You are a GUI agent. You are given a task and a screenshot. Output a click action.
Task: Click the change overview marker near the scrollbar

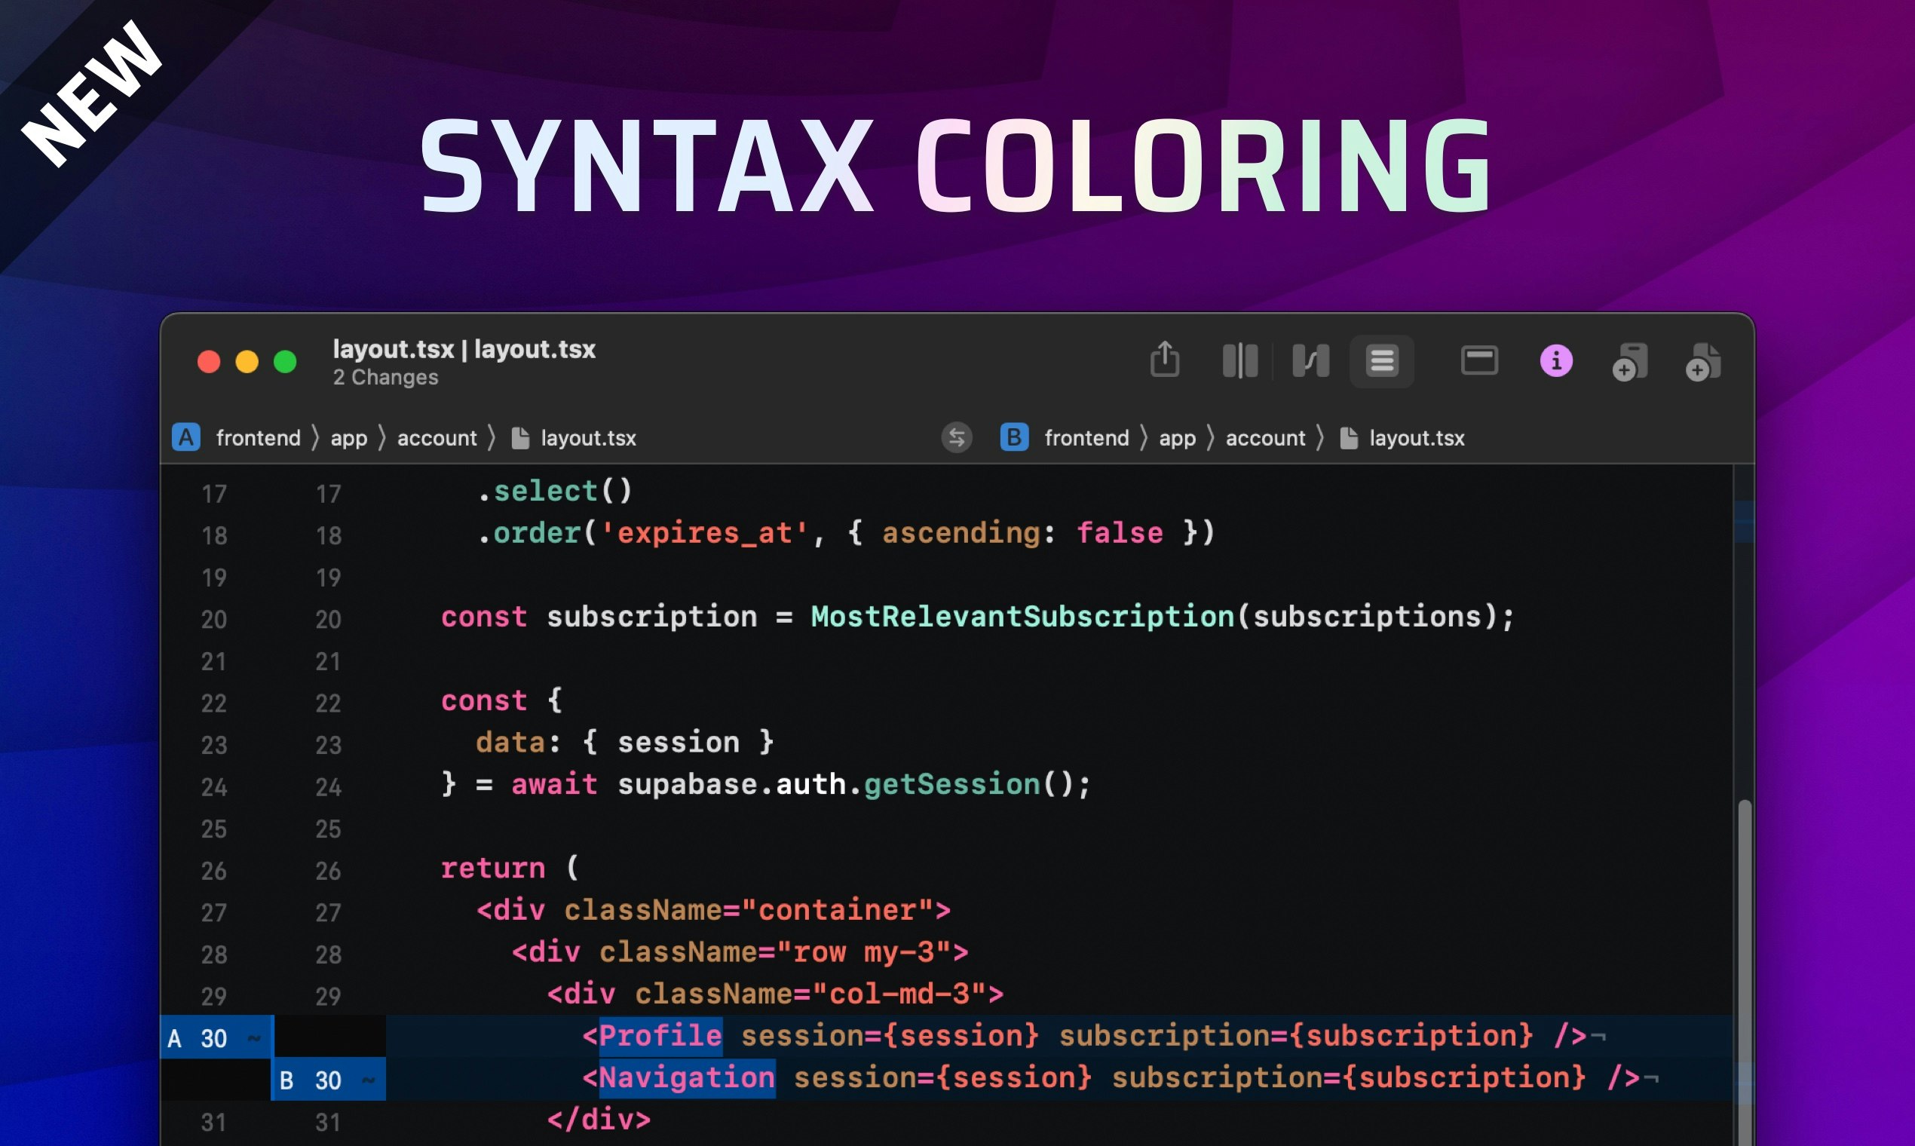pos(1745,522)
